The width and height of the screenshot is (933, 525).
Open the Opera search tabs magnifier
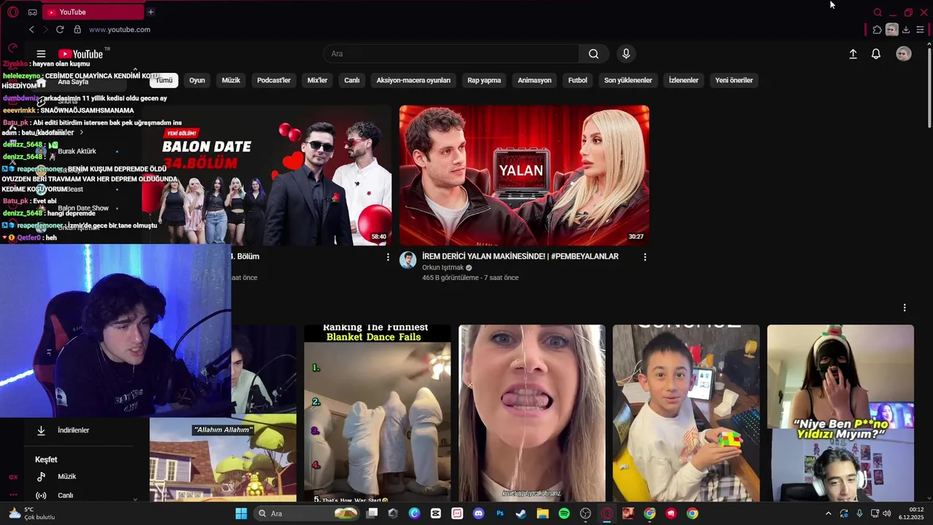click(878, 12)
